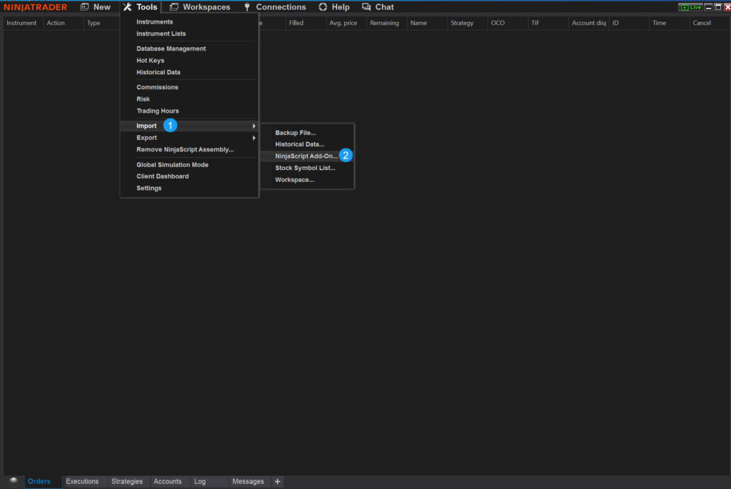Click the Workspaces icon in menu bar
Screen dimensions: 731x489
(174, 7)
